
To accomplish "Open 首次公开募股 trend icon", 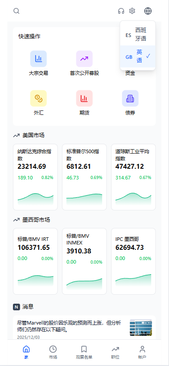I will coord(84,59).
